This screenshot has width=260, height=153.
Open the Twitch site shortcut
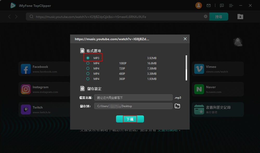[x=44, y=109]
